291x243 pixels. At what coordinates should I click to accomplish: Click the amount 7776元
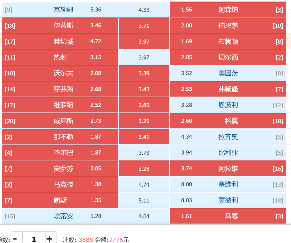[119, 240]
